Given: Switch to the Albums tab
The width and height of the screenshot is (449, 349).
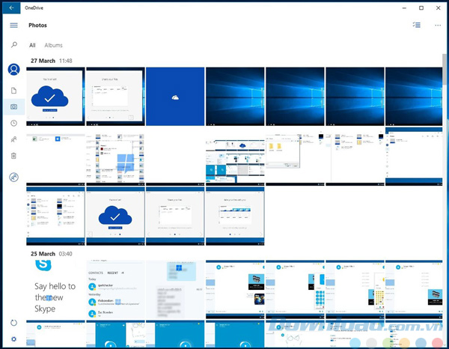Looking at the screenshot, I should pyautogui.click(x=54, y=46).
